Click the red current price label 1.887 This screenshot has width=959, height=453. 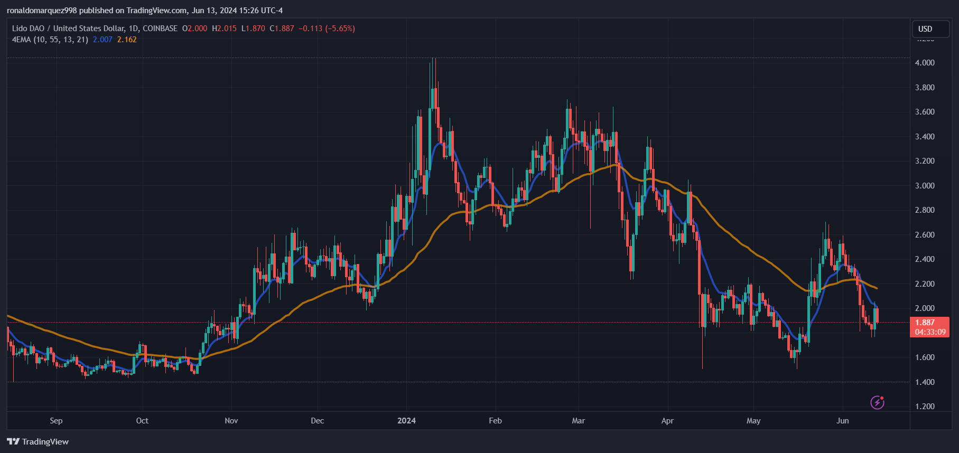pos(925,323)
